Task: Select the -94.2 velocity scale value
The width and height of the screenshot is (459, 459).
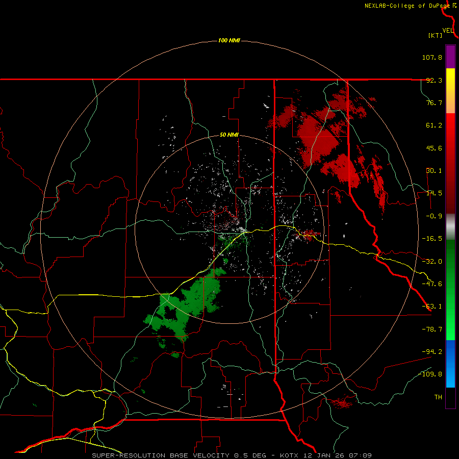Action: tap(432, 352)
